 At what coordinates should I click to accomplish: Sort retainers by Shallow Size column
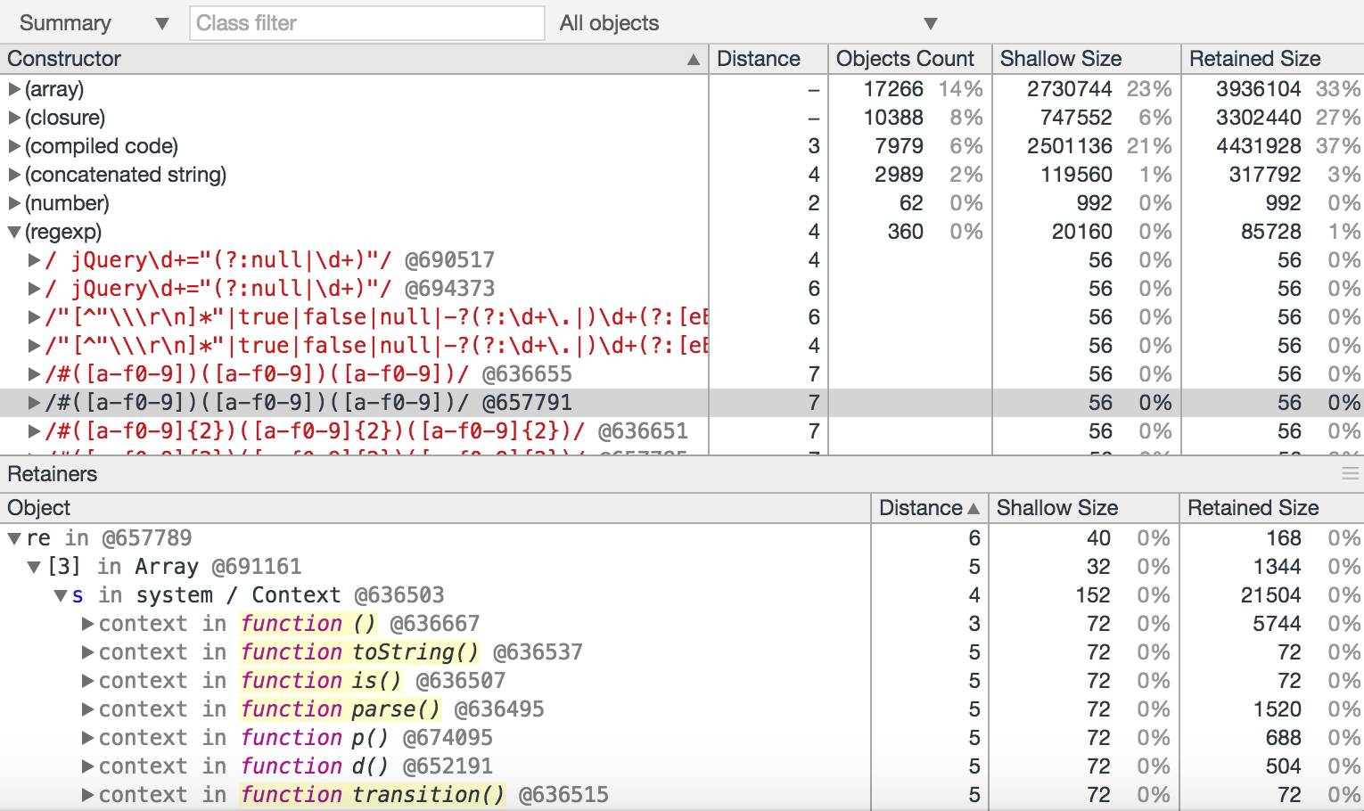(x=1083, y=508)
